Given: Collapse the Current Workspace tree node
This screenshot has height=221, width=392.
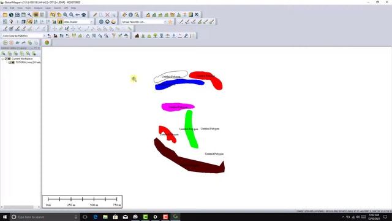Looking at the screenshot, I should (2, 59).
